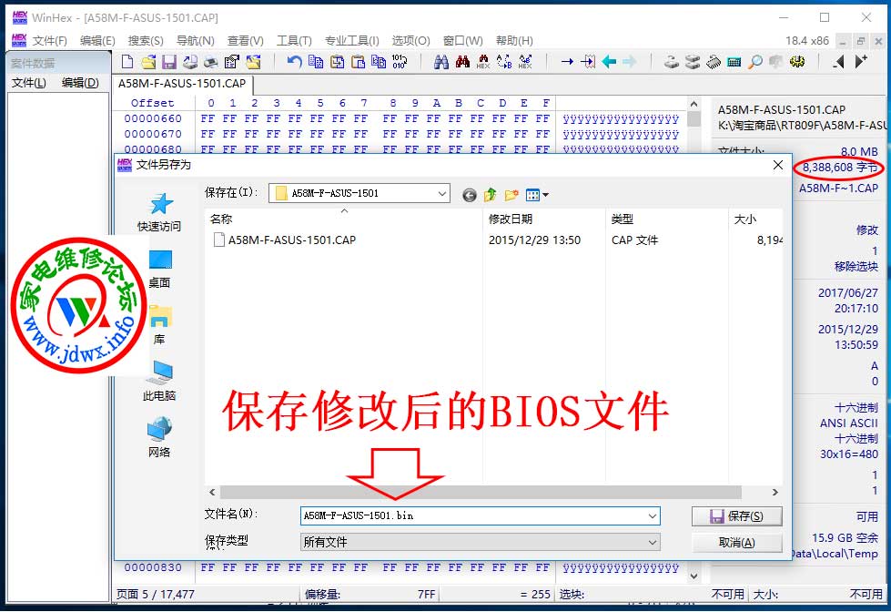Select Quick Access (快速访问) in places bar
This screenshot has height=612, width=891.
tap(159, 212)
